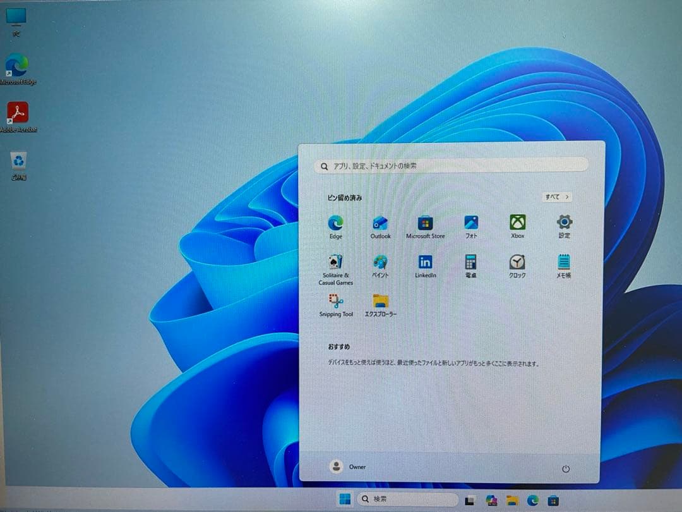Open Microsoft Store from the taskbar
682x512 pixels.
[x=553, y=501]
